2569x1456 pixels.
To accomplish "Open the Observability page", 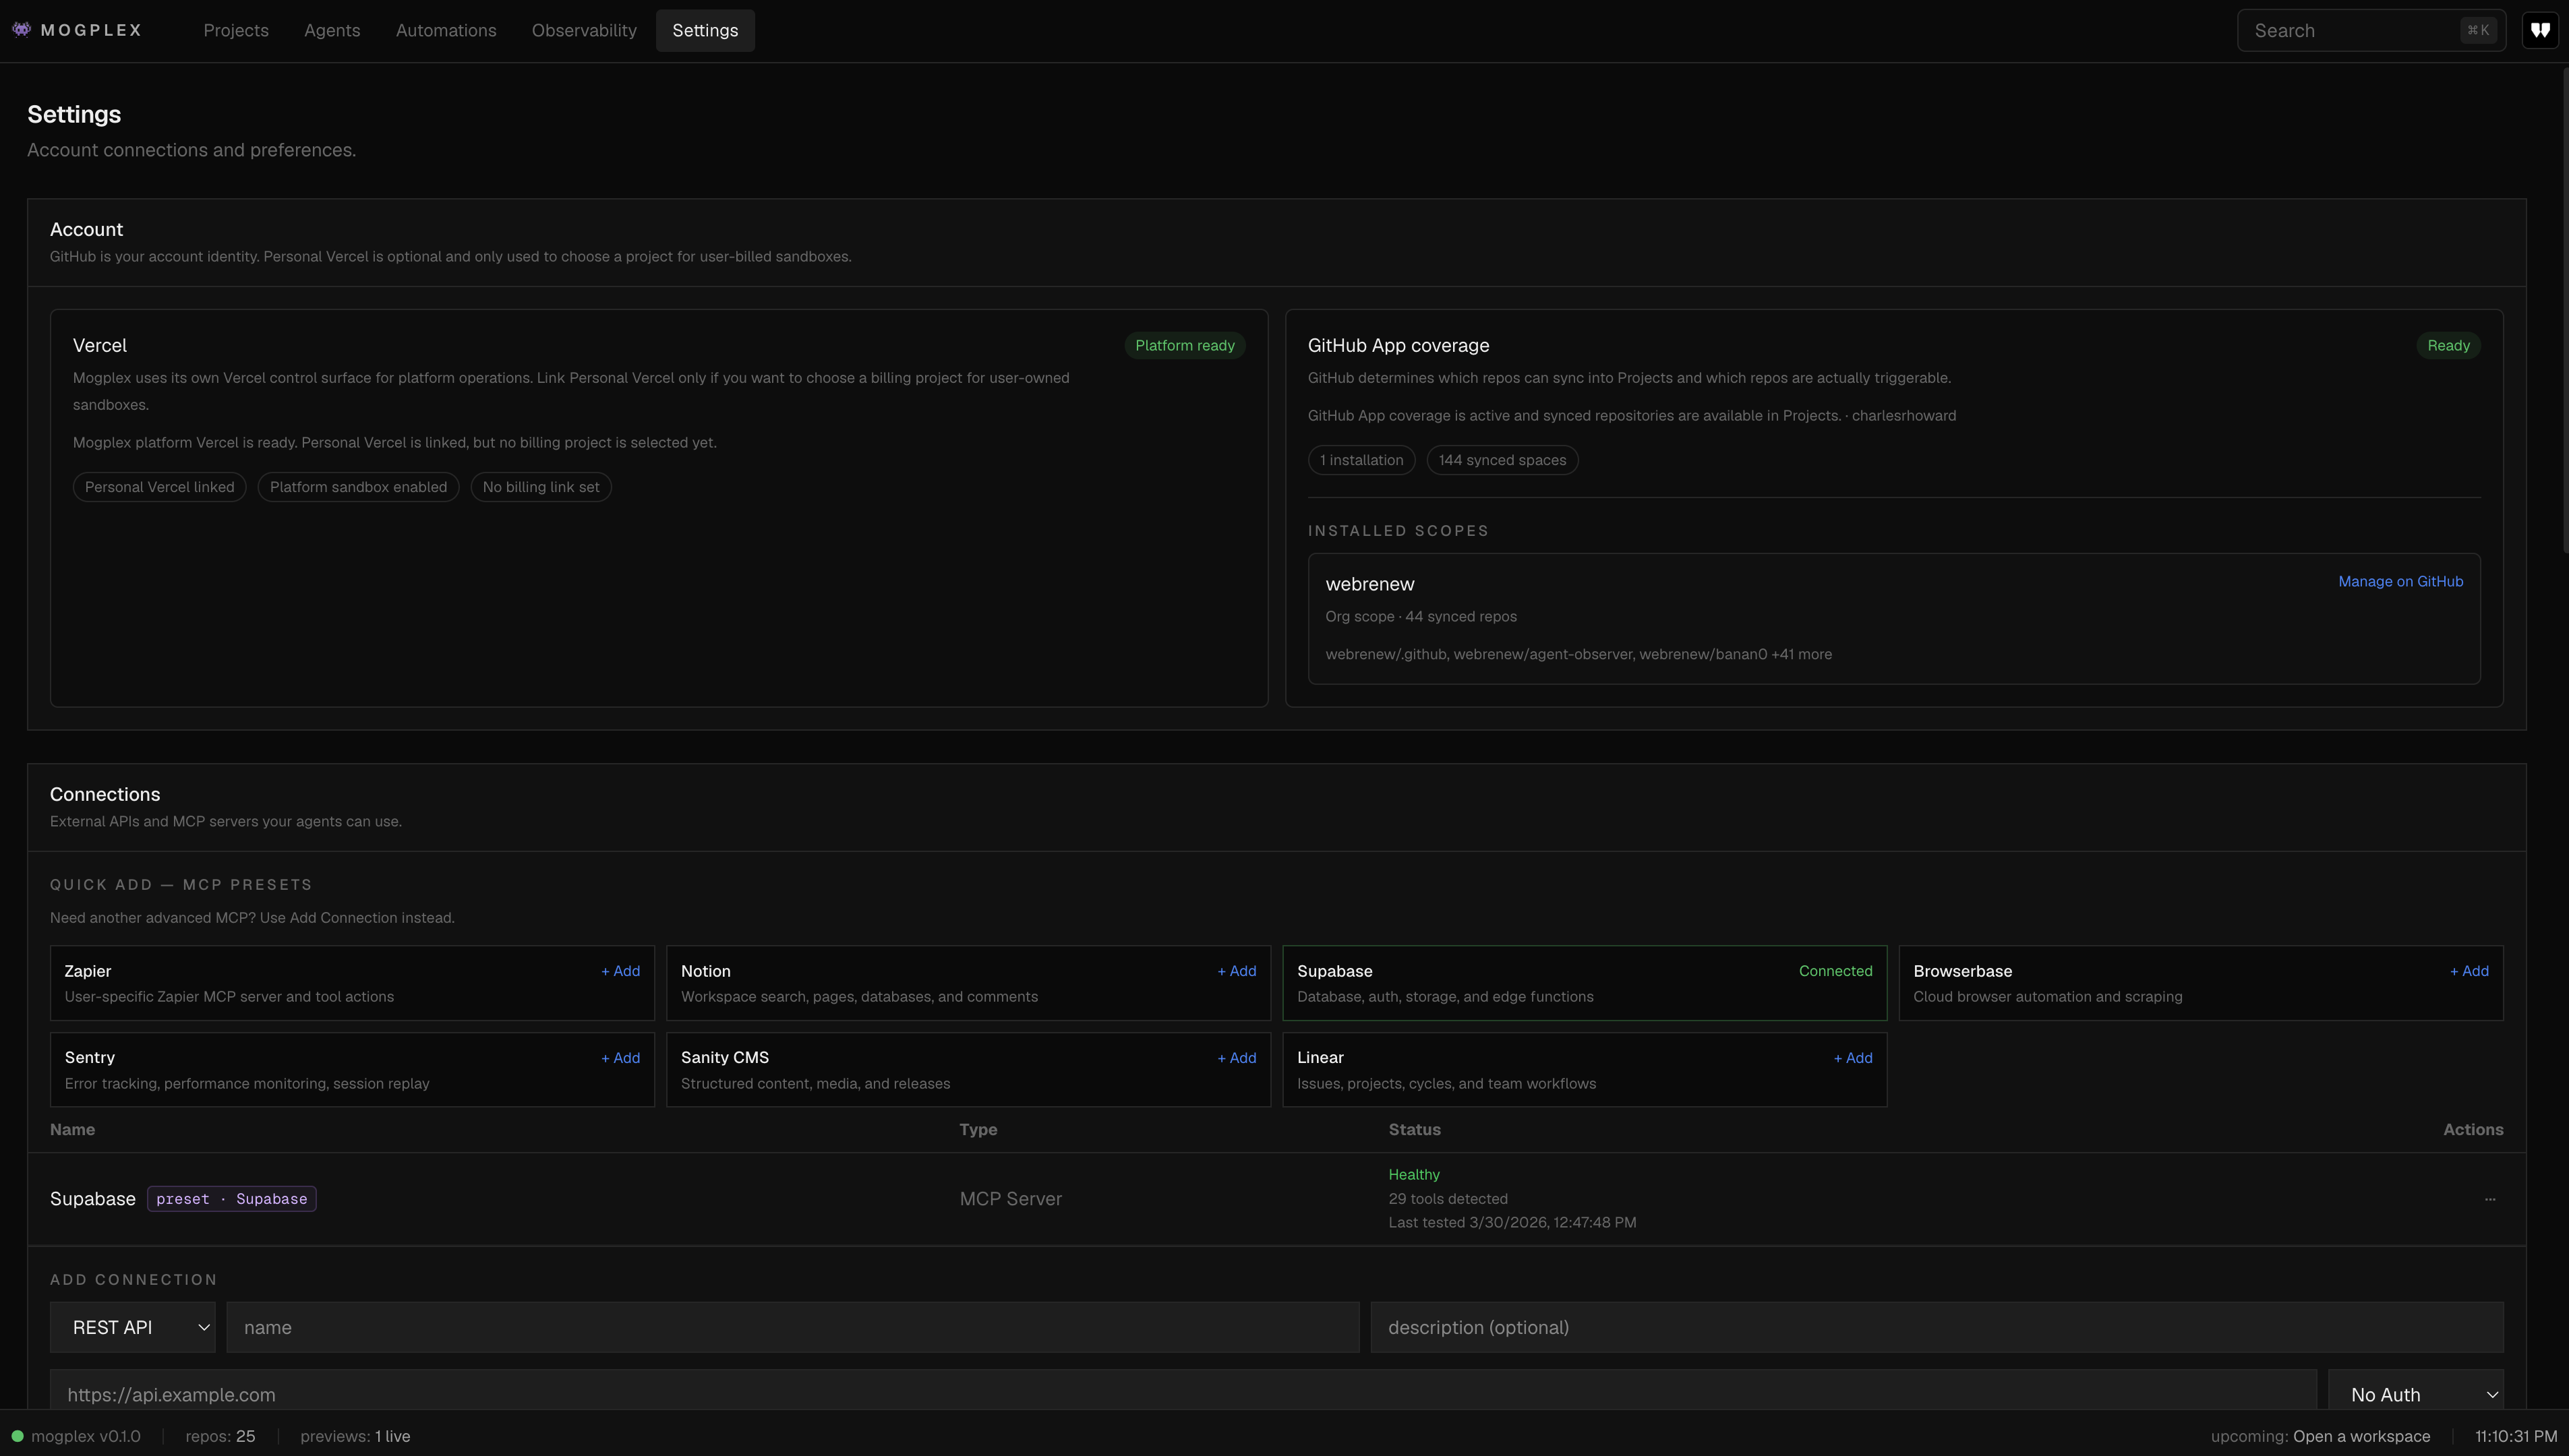I will (584, 30).
